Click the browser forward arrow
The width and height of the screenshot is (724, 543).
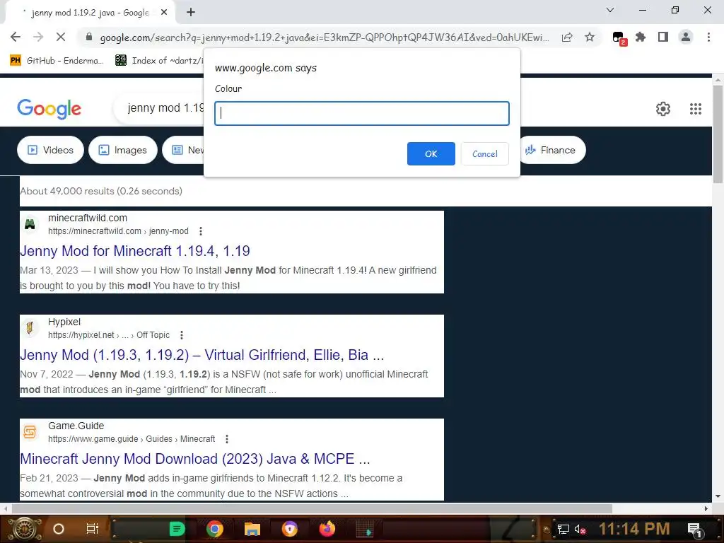point(38,37)
